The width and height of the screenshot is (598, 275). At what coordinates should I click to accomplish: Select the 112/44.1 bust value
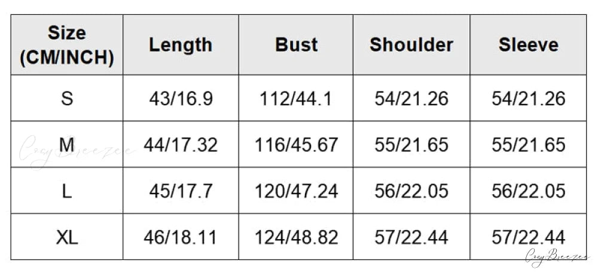click(x=296, y=99)
